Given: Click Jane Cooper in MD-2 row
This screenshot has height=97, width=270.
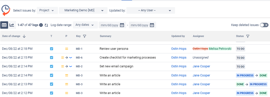Looking at the screenshot, I should 201,67.
